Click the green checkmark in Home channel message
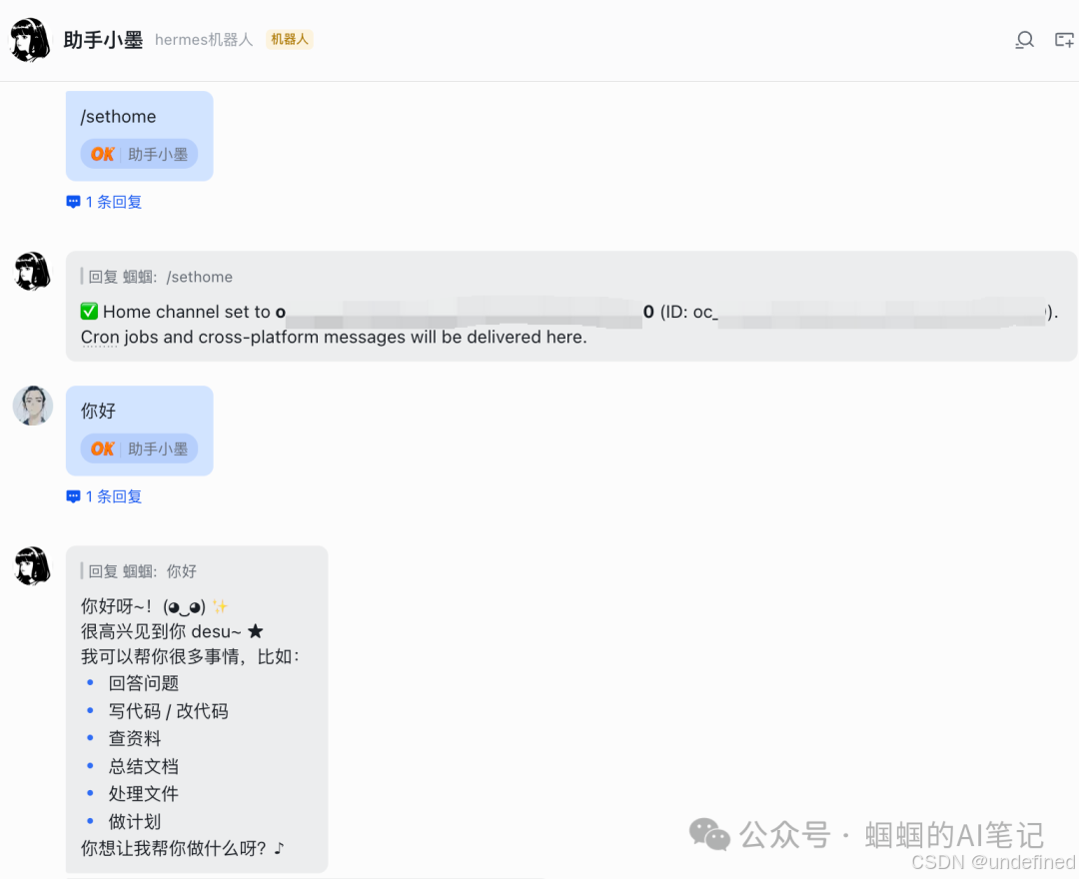Screen dimensions: 1079x879 (x=89, y=311)
